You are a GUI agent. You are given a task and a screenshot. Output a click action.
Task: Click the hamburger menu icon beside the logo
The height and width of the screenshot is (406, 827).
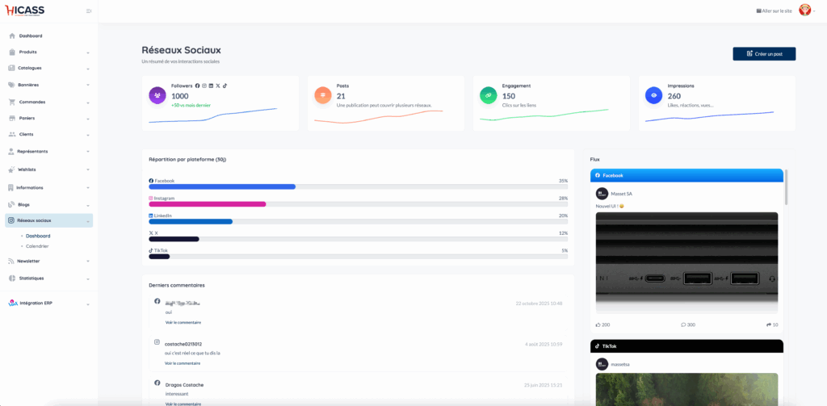pos(89,10)
